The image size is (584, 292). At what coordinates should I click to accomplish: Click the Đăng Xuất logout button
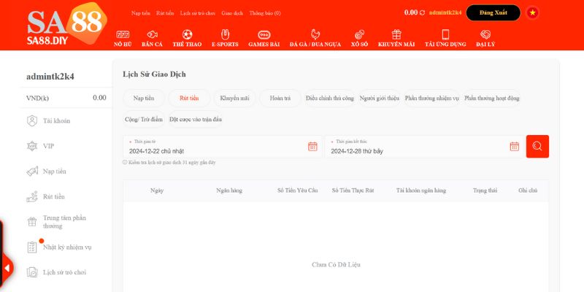click(493, 13)
